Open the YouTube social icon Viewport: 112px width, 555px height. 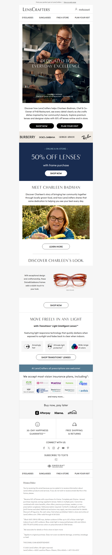tap(63, 448)
